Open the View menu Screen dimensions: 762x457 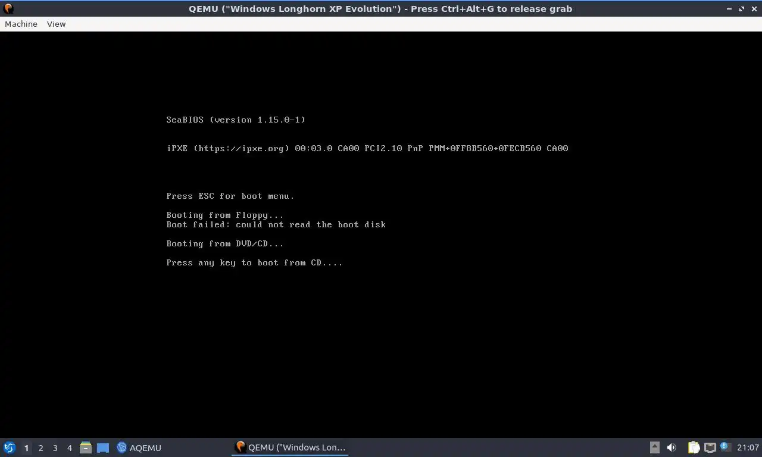[56, 24]
